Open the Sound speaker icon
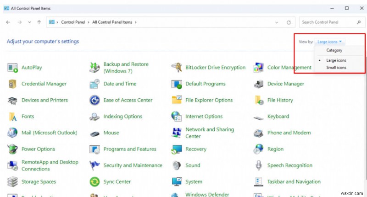The image size is (367, 197). click(x=177, y=165)
